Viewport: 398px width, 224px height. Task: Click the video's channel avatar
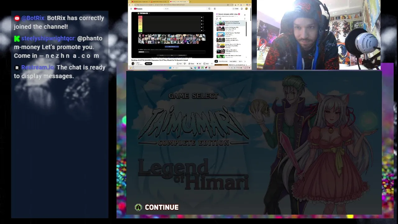(133, 63)
